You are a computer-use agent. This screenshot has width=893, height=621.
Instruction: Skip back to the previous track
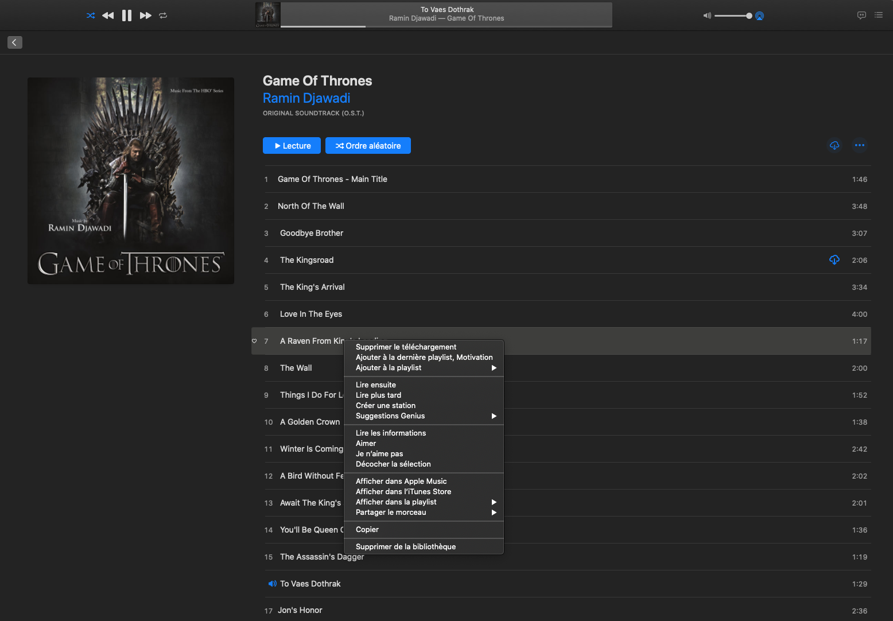108,15
